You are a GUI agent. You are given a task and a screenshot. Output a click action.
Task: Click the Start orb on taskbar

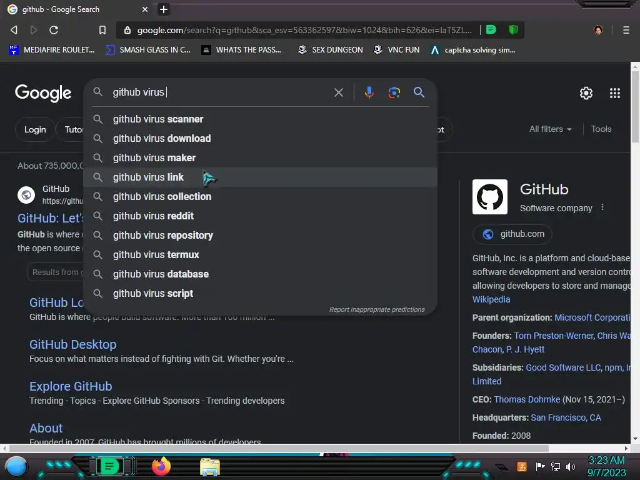coord(16,466)
